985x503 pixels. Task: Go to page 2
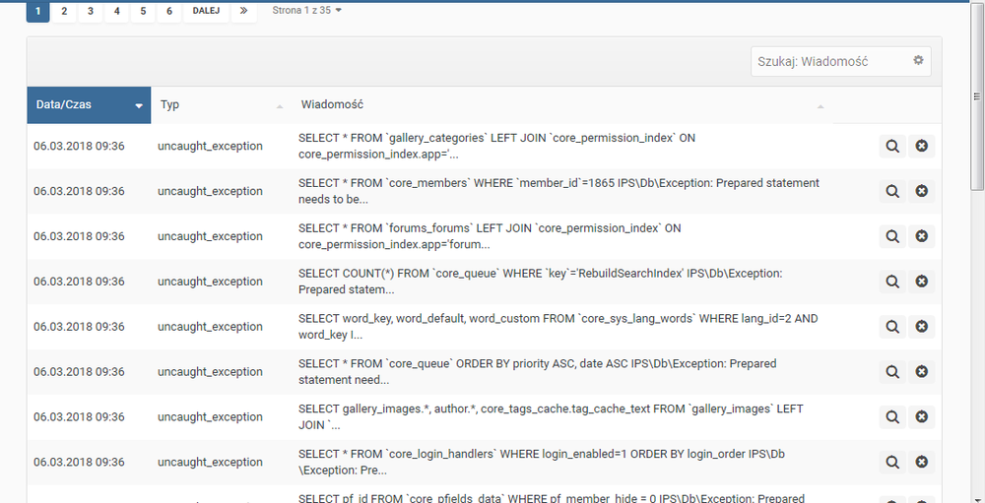[64, 11]
